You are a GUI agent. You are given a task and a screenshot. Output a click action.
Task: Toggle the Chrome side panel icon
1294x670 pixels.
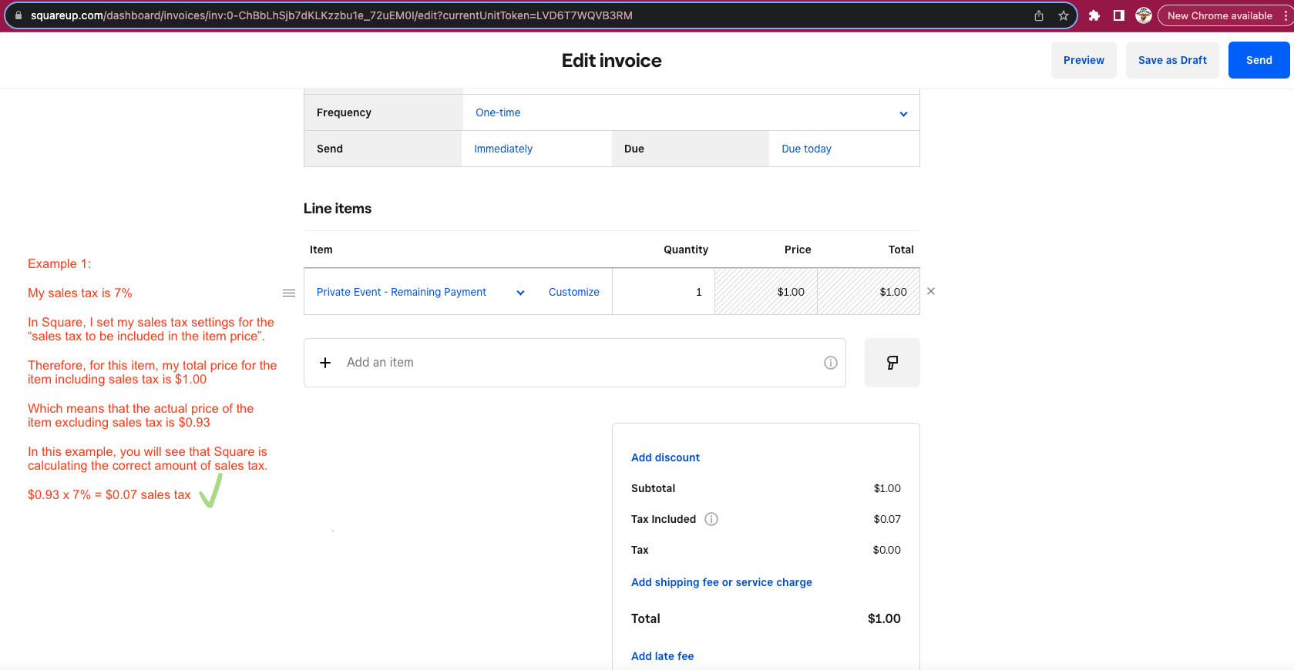coord(1119,15)
